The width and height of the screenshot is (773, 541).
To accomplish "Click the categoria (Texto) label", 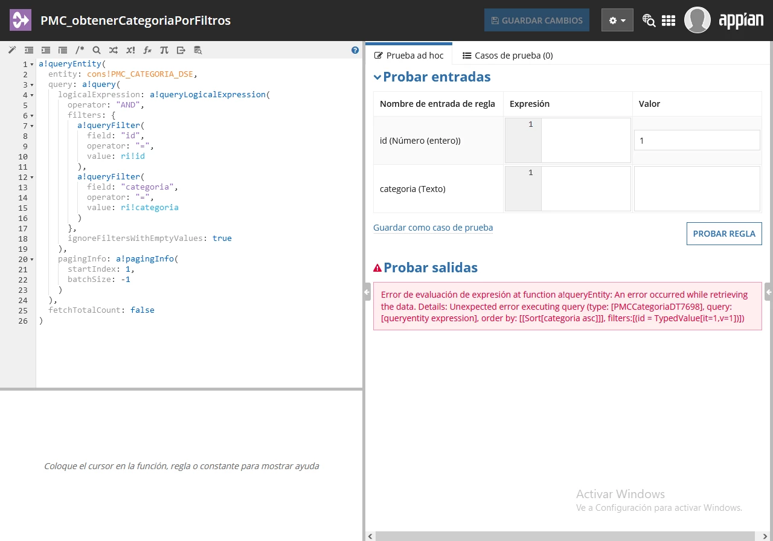I will pyautogui.click(x=412, y=189).
